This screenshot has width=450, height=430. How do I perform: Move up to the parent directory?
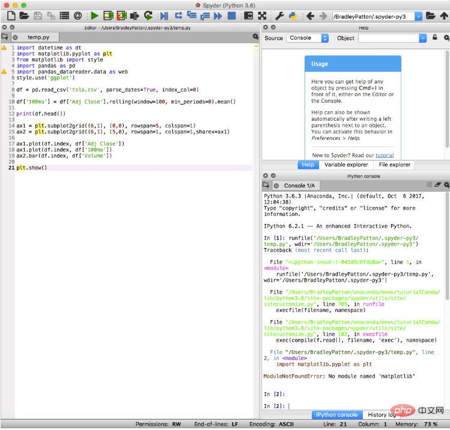pos(444,16)
